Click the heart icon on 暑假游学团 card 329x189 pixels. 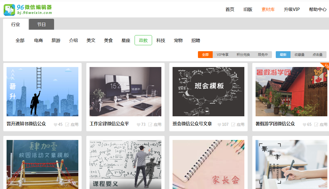tap(304, 124)
